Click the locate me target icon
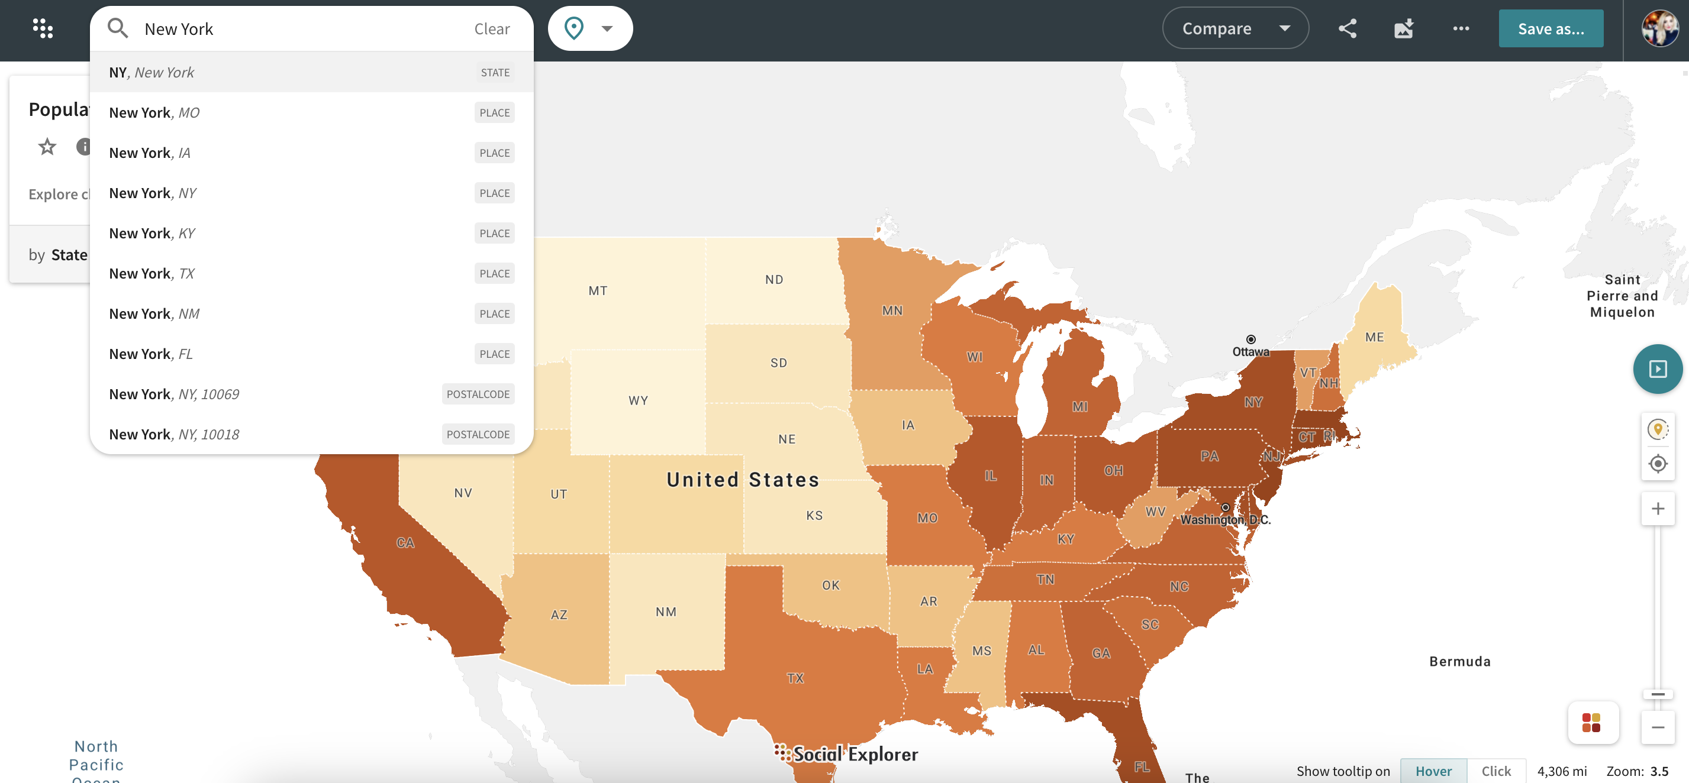Image resolution: width=1689 pixels, height=783 pixels. coord(1657,464)
